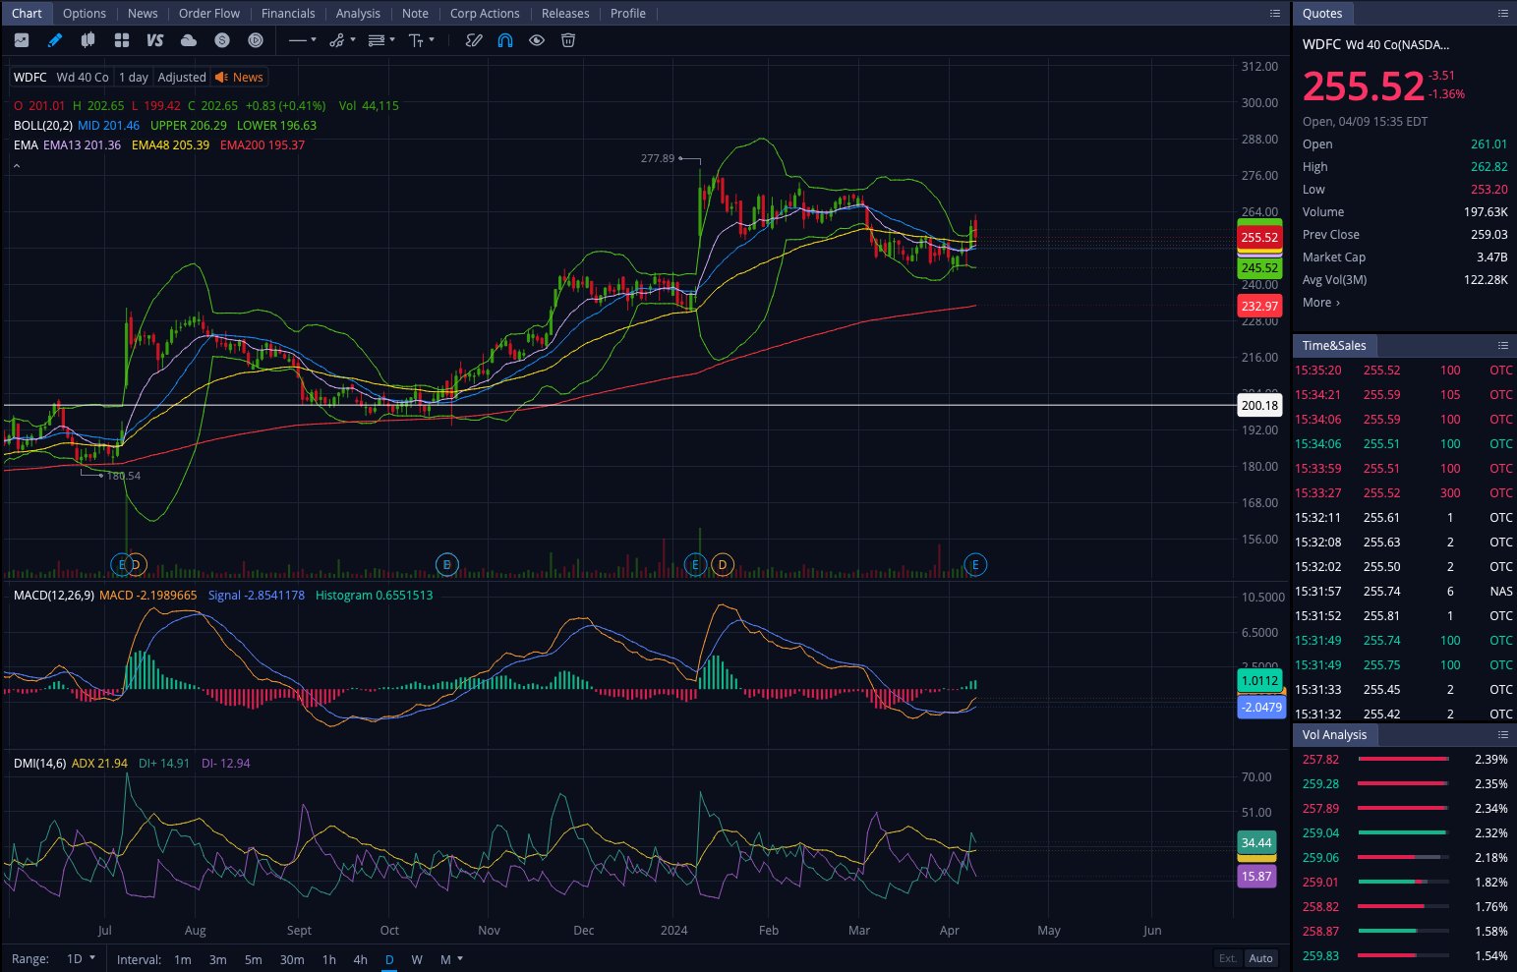This screenshot has width=1517, height=972.
Task: Toggle the magnet snap mode
Action: [505, 40]
